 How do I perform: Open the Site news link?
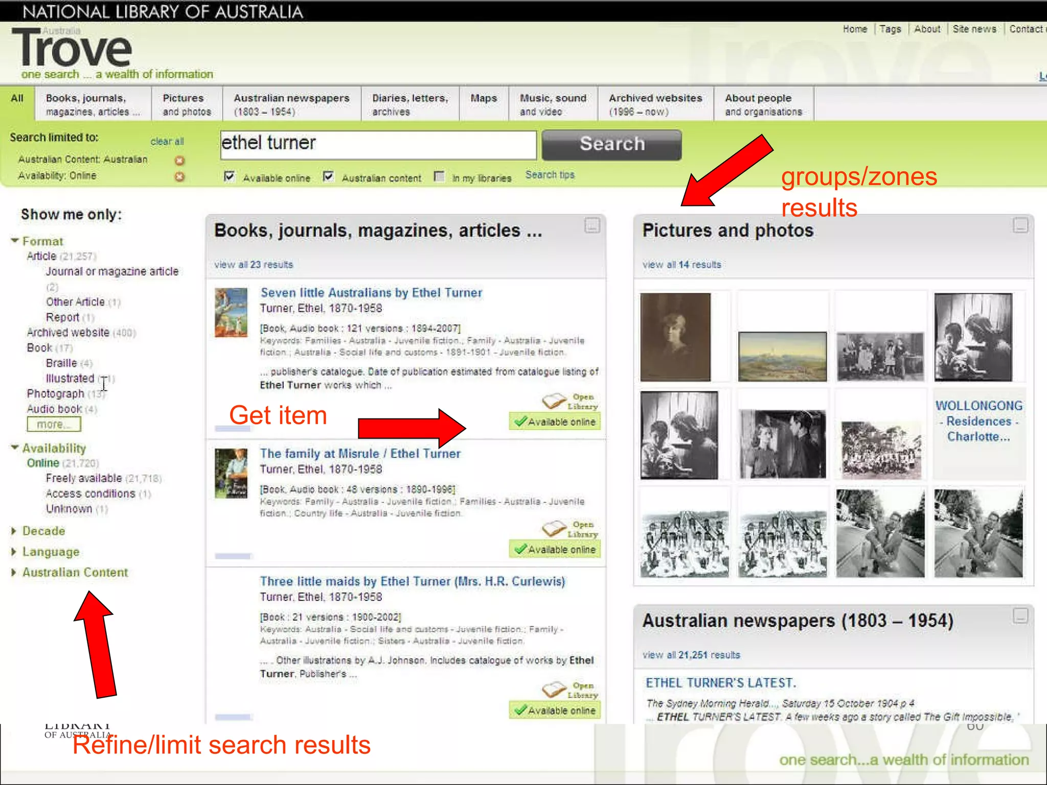[x=974, y=29]
